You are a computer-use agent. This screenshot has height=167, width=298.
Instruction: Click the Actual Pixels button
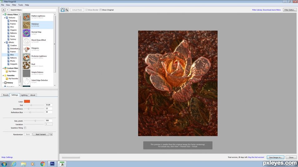click(x=77, y=10)
